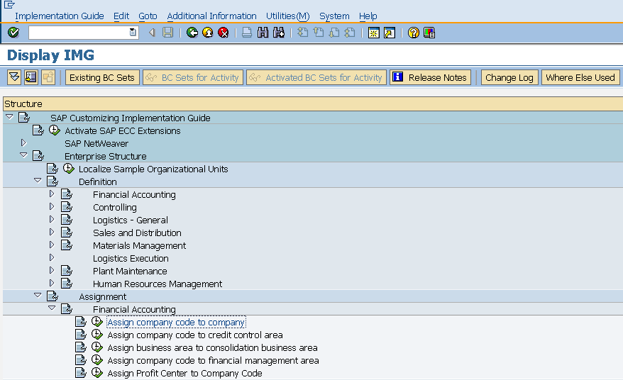This screenshot has height=380, width=623.
Task: Click the Where Else Used button
Action: [580, 77]
